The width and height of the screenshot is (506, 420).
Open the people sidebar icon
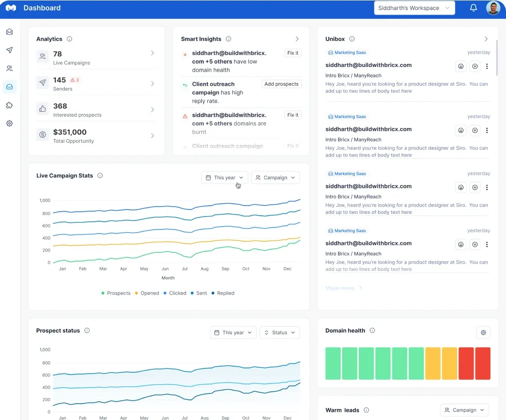pos(9,68)
